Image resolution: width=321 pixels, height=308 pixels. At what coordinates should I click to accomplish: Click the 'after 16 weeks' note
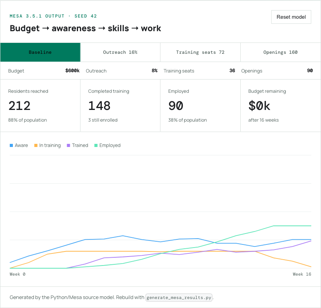264,120
